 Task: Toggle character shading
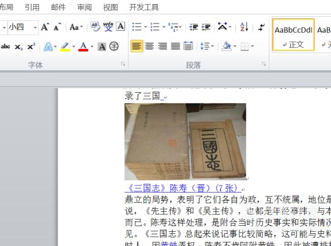click(102, 46)
